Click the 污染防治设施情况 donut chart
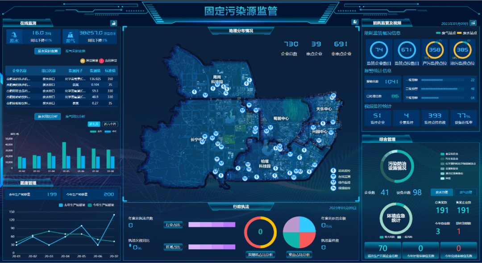482x263 pixels. [397, 166]
